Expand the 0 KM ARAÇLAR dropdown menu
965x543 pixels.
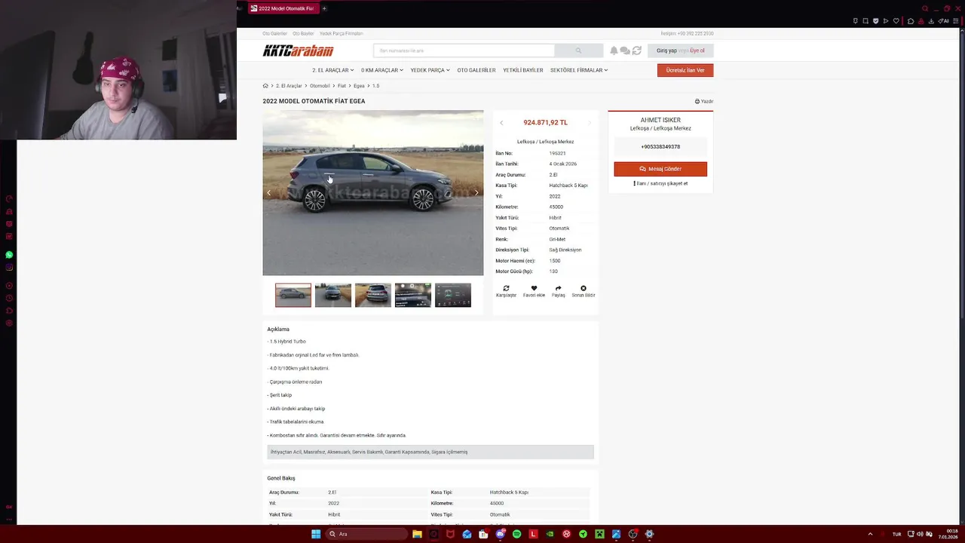pos(381,70)
